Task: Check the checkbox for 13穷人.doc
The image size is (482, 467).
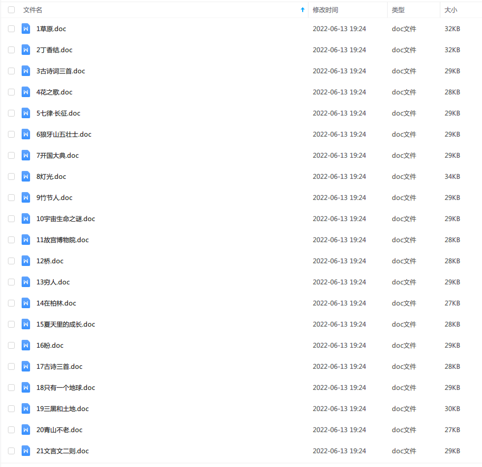Action: (x=11, y=282)
